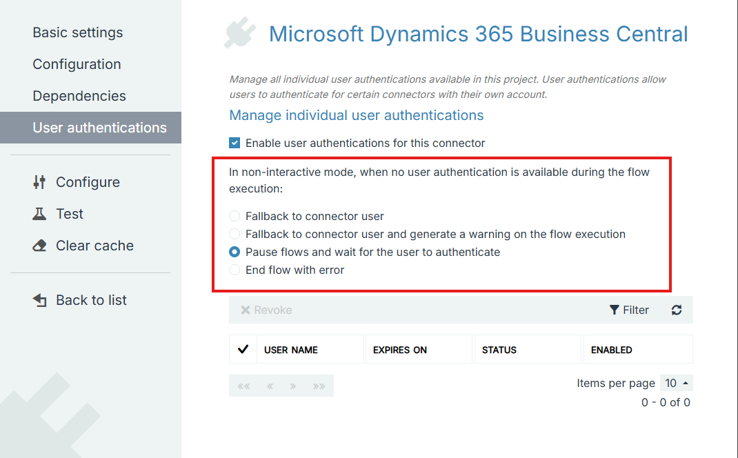This screenshot has width=738, height=458.
Task: Select User authentications sidebar item
Action: (x=90, y=128)
